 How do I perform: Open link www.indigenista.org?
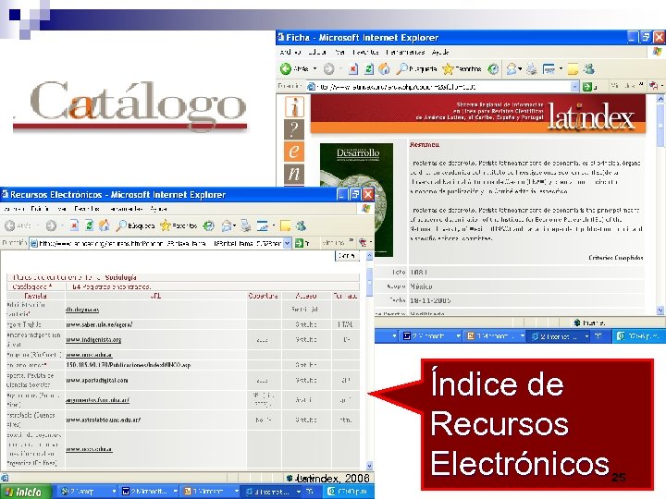click(93, 340)
